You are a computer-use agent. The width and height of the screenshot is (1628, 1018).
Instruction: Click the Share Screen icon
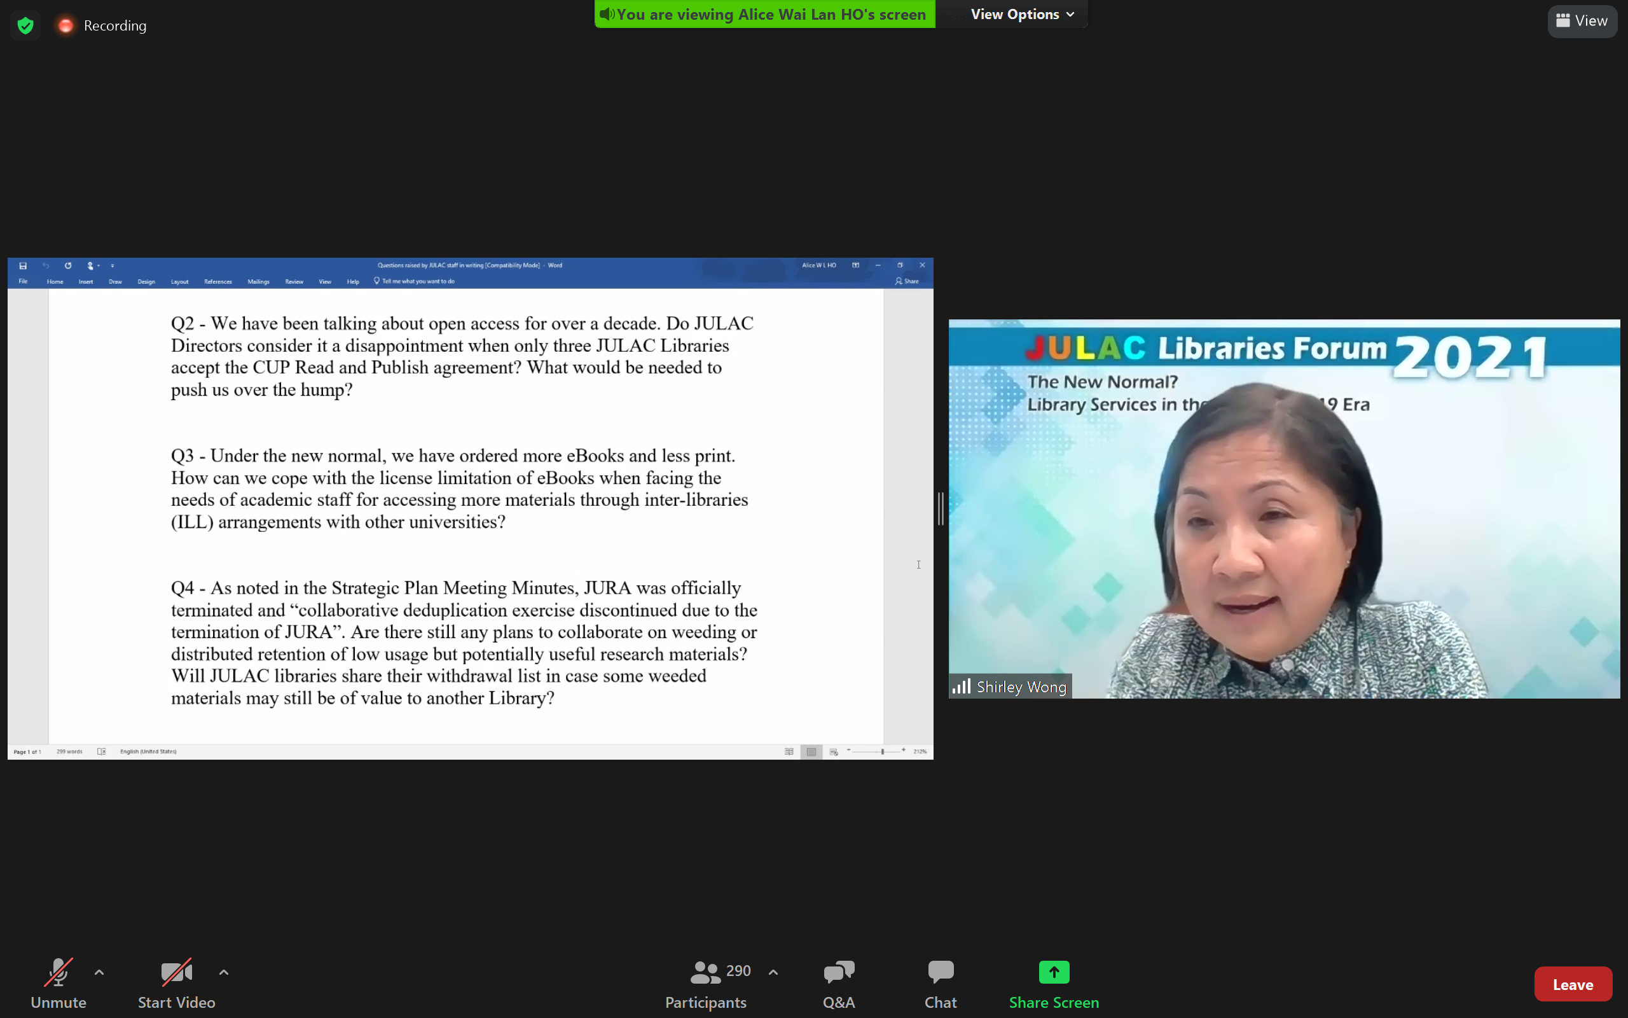point(1053,972)
